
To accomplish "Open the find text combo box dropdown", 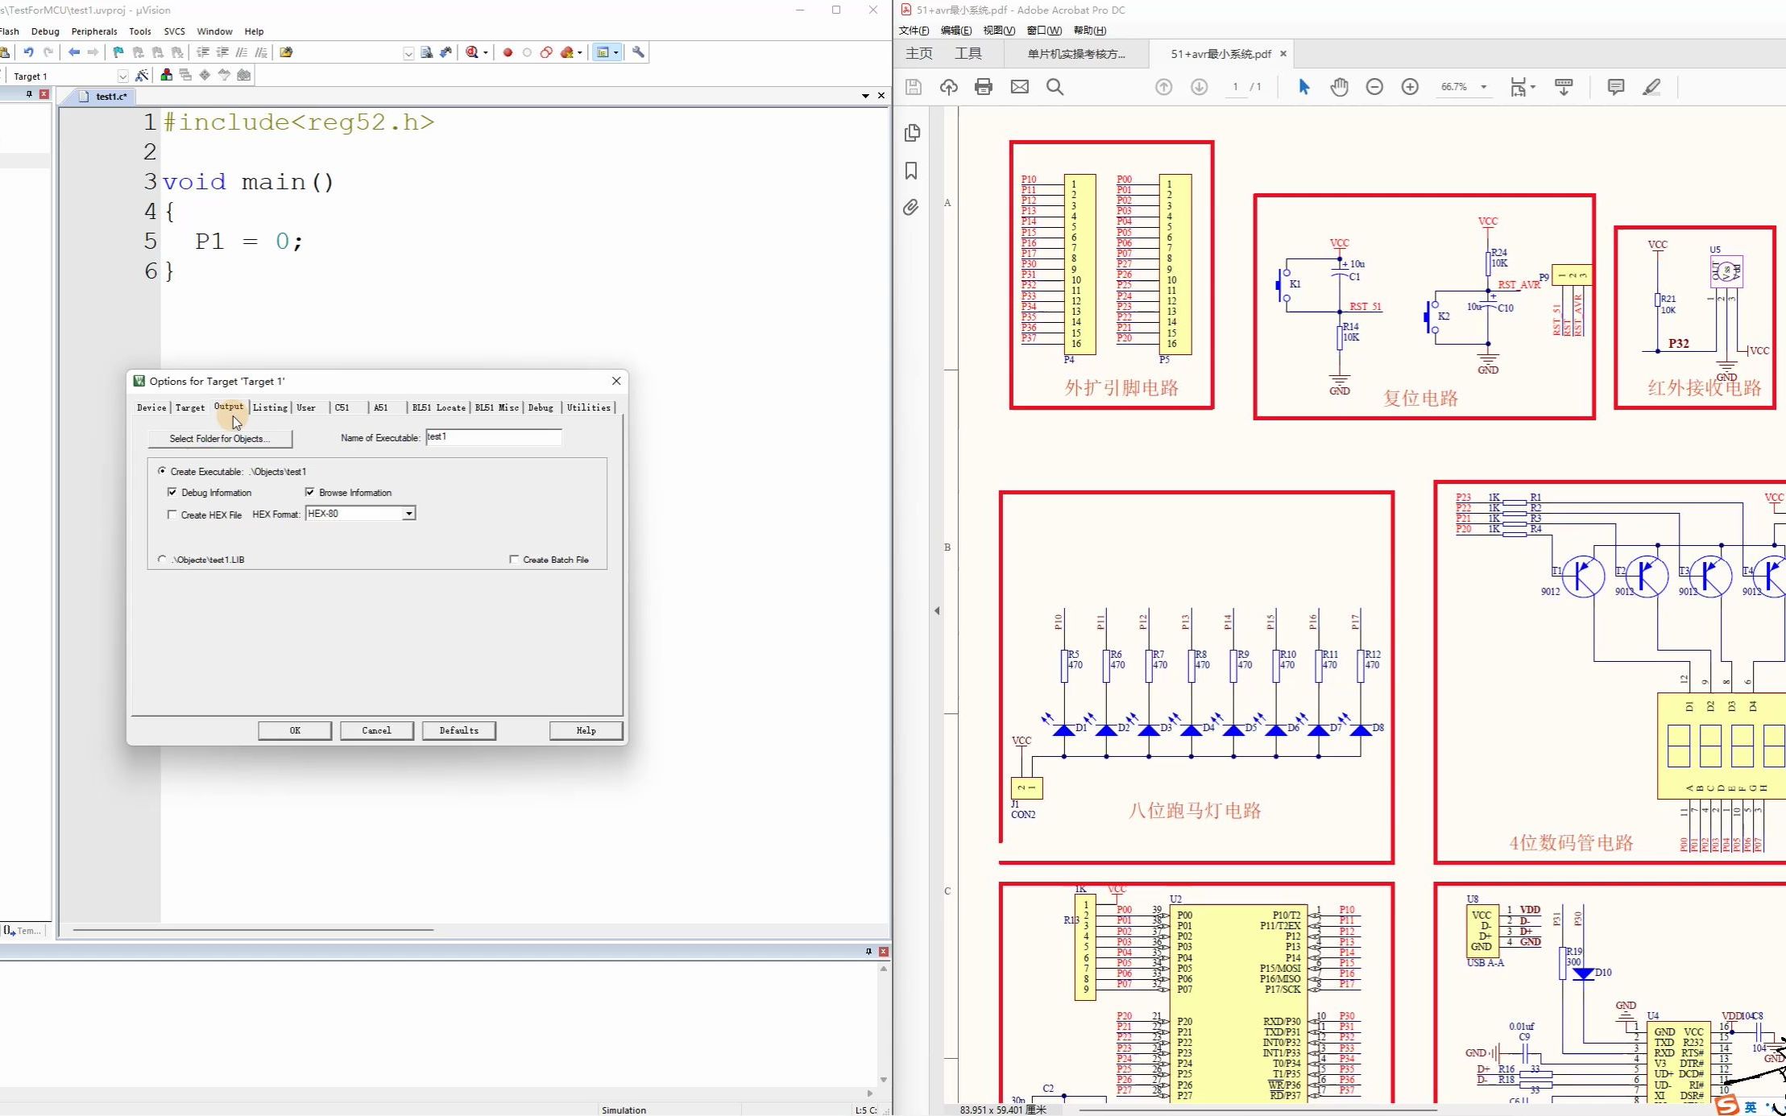I will pos(408,53).
